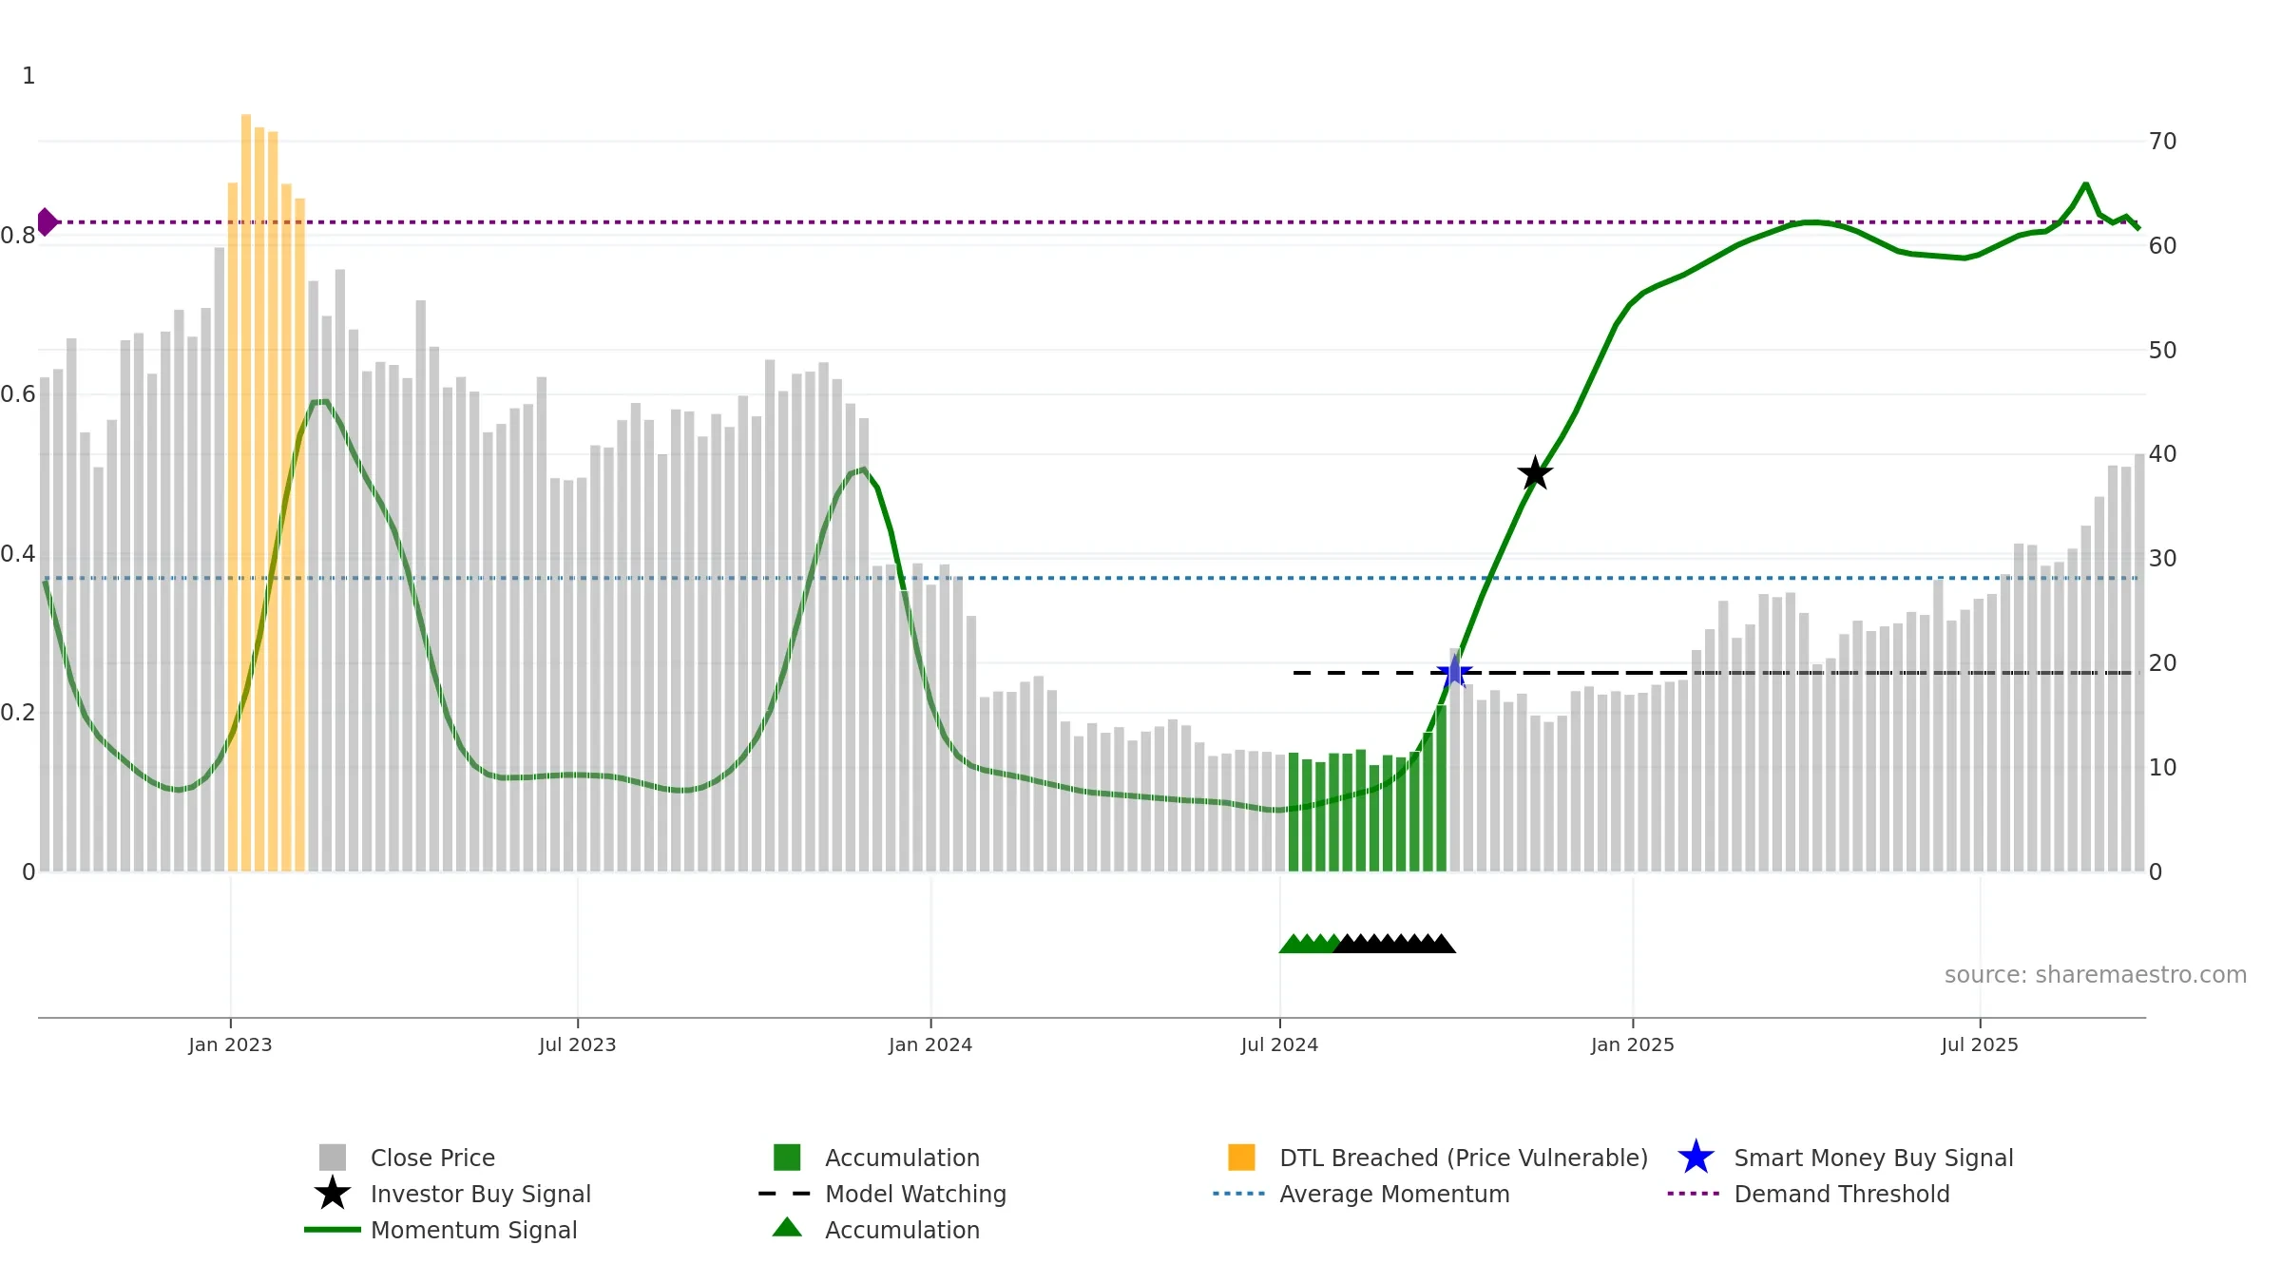Click the blue star legend icon
The height and width of the screenshot is (1283, 2281).
pos(1696,1158)
